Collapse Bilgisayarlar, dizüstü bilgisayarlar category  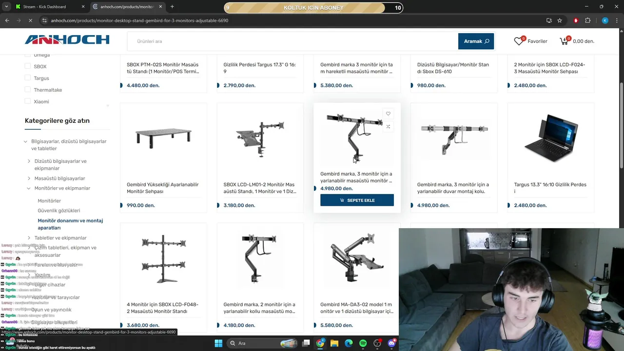click(26, 141)
